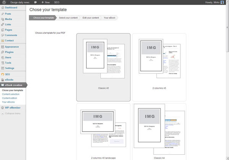The width and height of the screenshot is (229, 160).
Task: Go to Dashboard
Action: [x=11, y=8]
